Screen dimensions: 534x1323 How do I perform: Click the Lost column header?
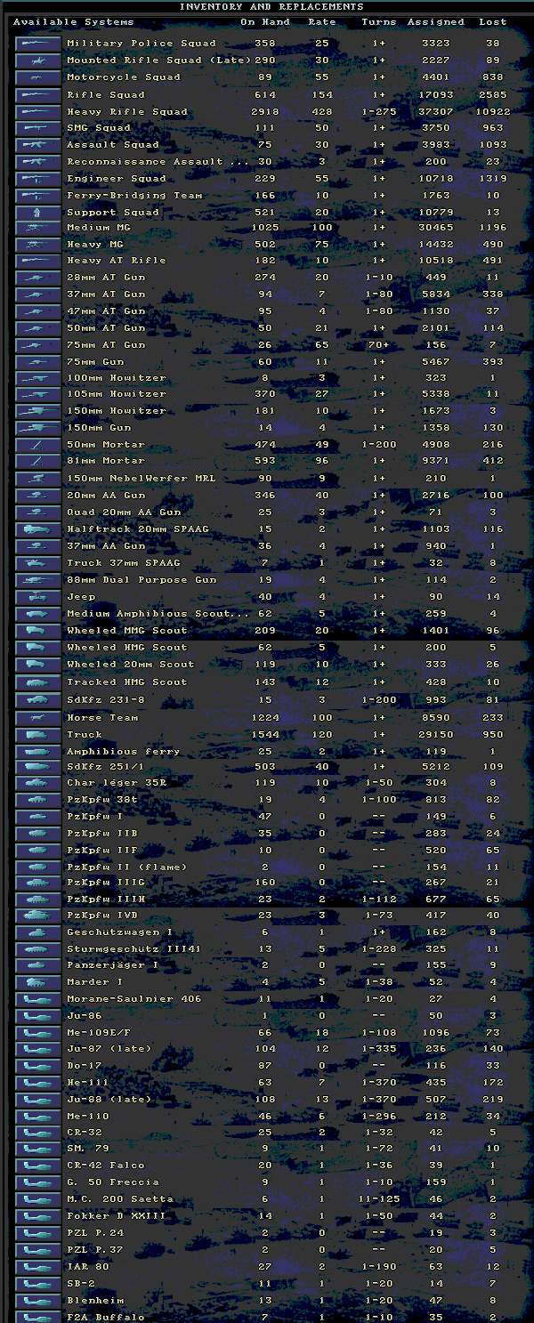coord(492,21)
